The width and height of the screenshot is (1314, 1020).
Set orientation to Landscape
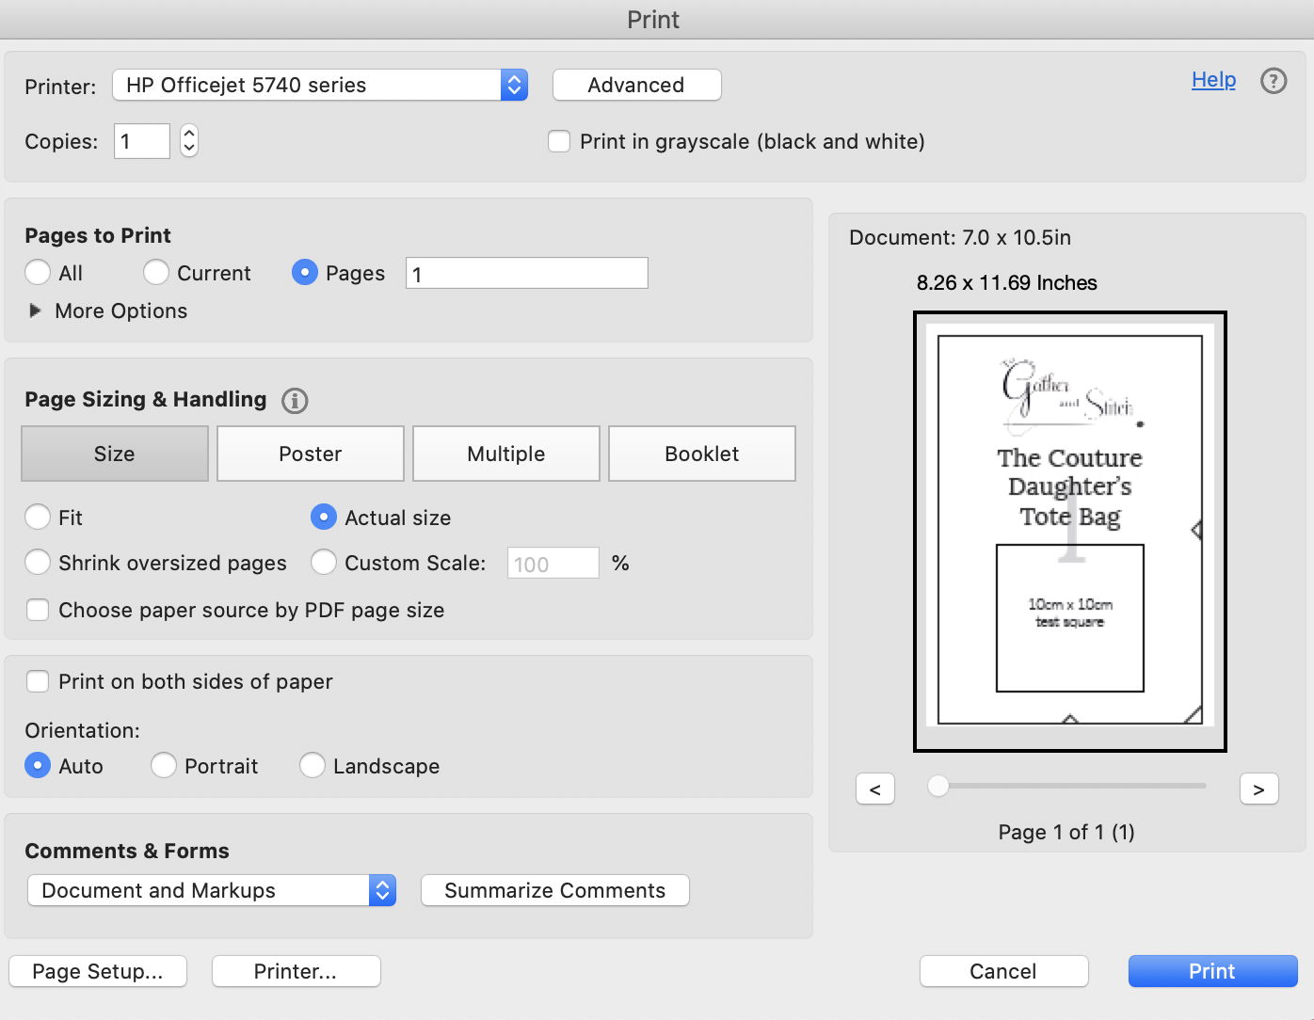point(312,765)
